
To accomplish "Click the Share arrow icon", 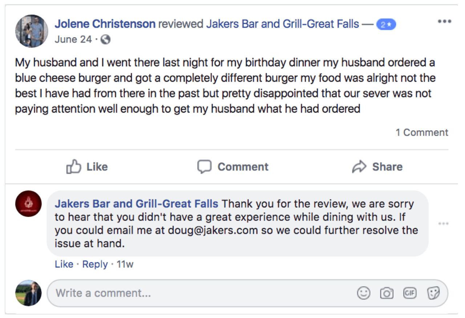I will pos(359,167).
